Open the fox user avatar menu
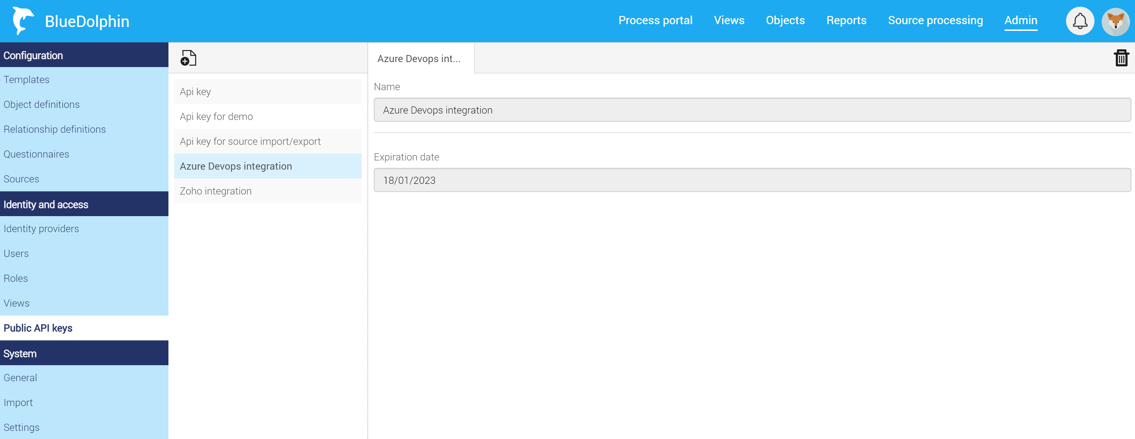This screenshot has width=1135, height=439. coord(1115,21)
